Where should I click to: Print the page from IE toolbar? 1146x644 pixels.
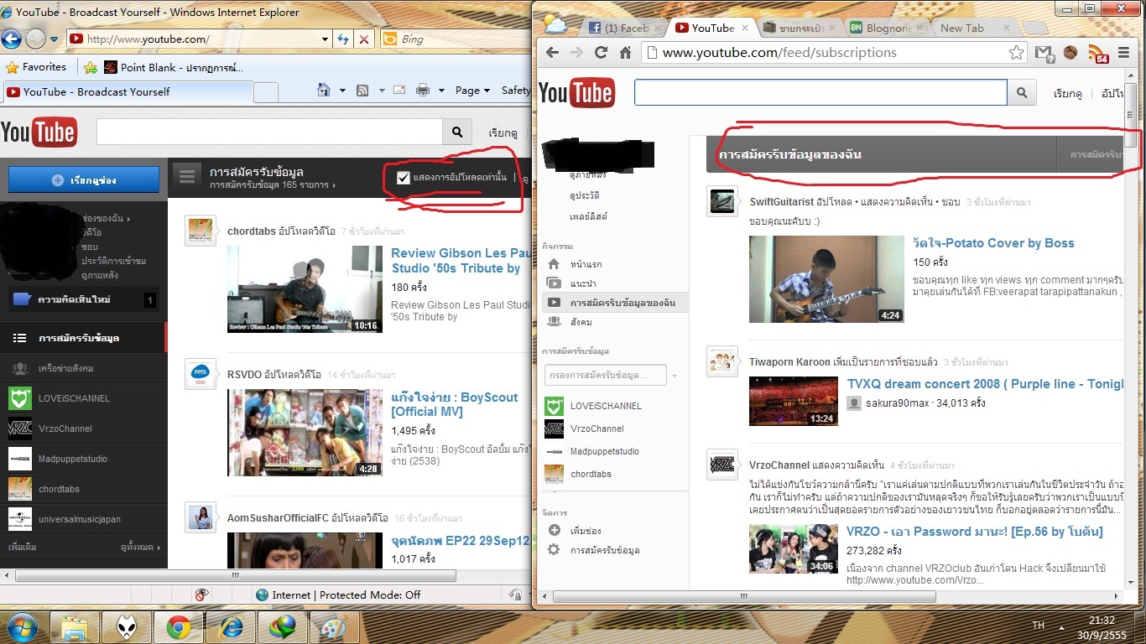pos(423,91)
